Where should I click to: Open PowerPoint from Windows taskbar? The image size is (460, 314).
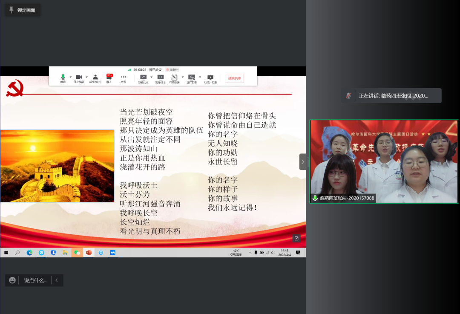[89, 252]
